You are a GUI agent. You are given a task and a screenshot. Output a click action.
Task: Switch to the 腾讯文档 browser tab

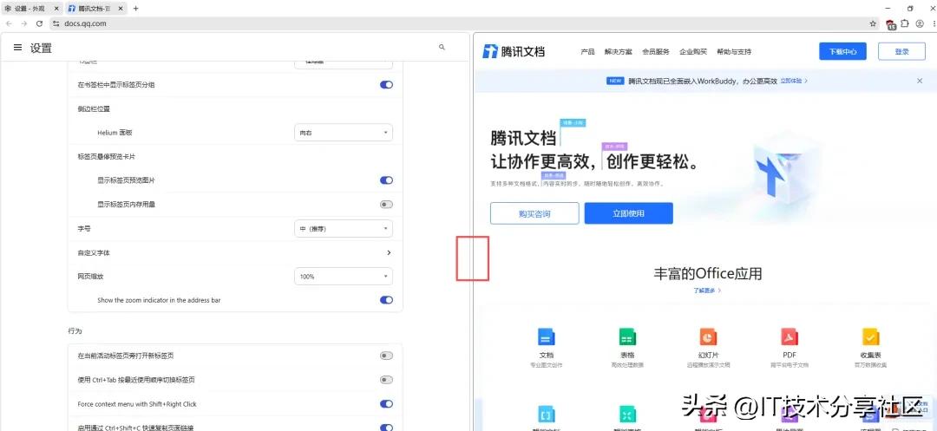point(95,9)
